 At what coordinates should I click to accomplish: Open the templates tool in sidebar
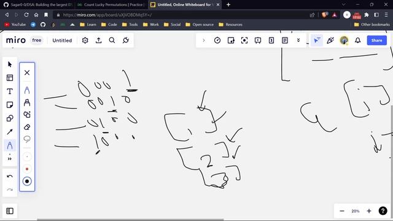pos(10,78)
